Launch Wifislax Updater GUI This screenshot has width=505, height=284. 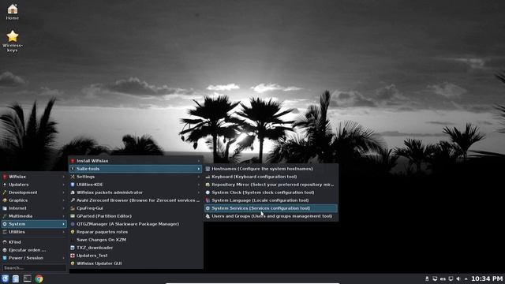coord(136,263)
